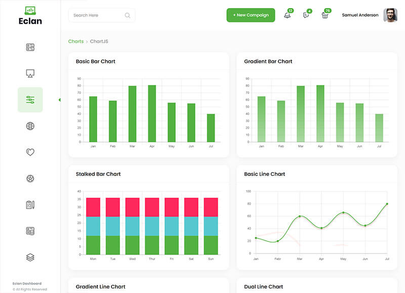
Task: Click the heart icon in sidebar
Action: click(30, 152)
